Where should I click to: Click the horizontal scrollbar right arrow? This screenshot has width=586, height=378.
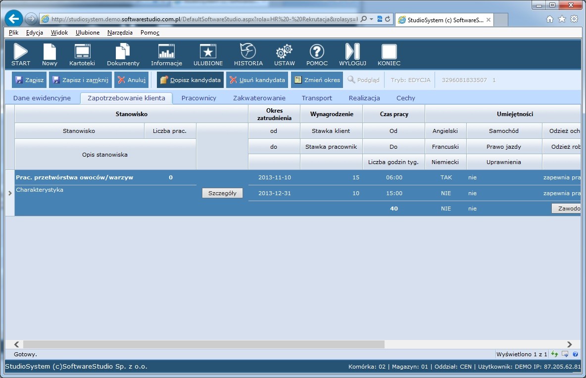click(x=569, y=344)
